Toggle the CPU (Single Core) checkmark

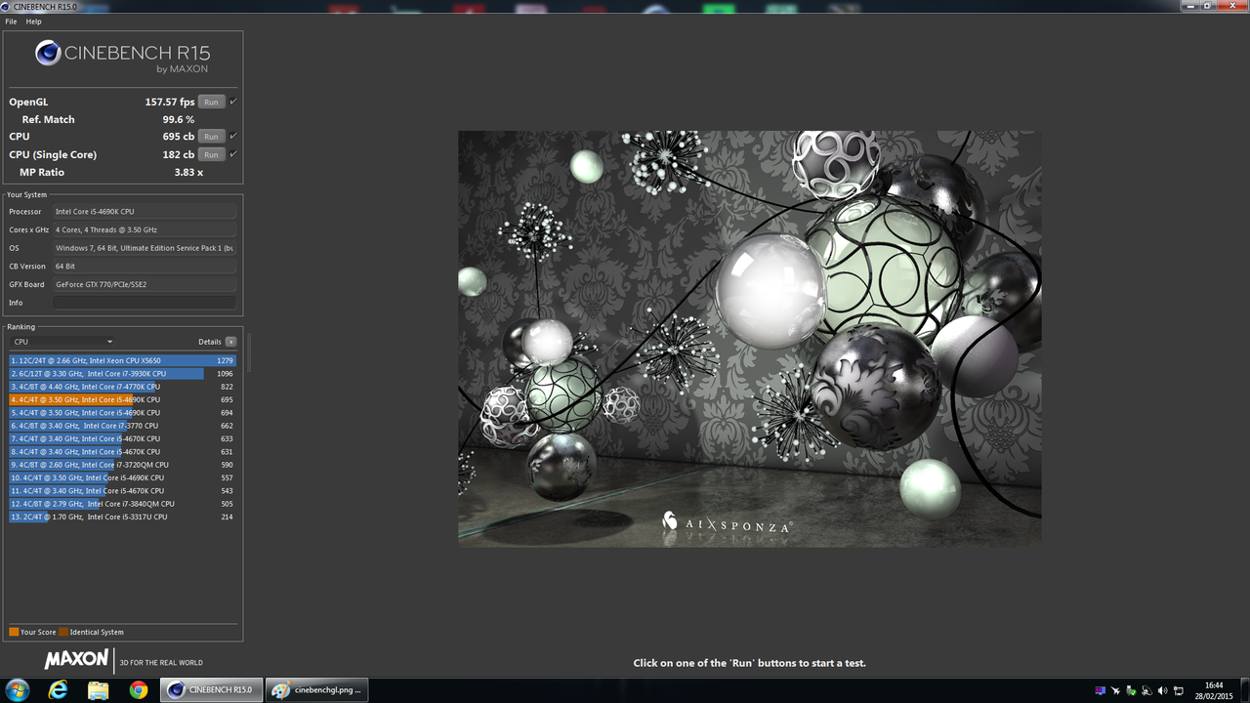pyautogui.click(x=233, y=154)
